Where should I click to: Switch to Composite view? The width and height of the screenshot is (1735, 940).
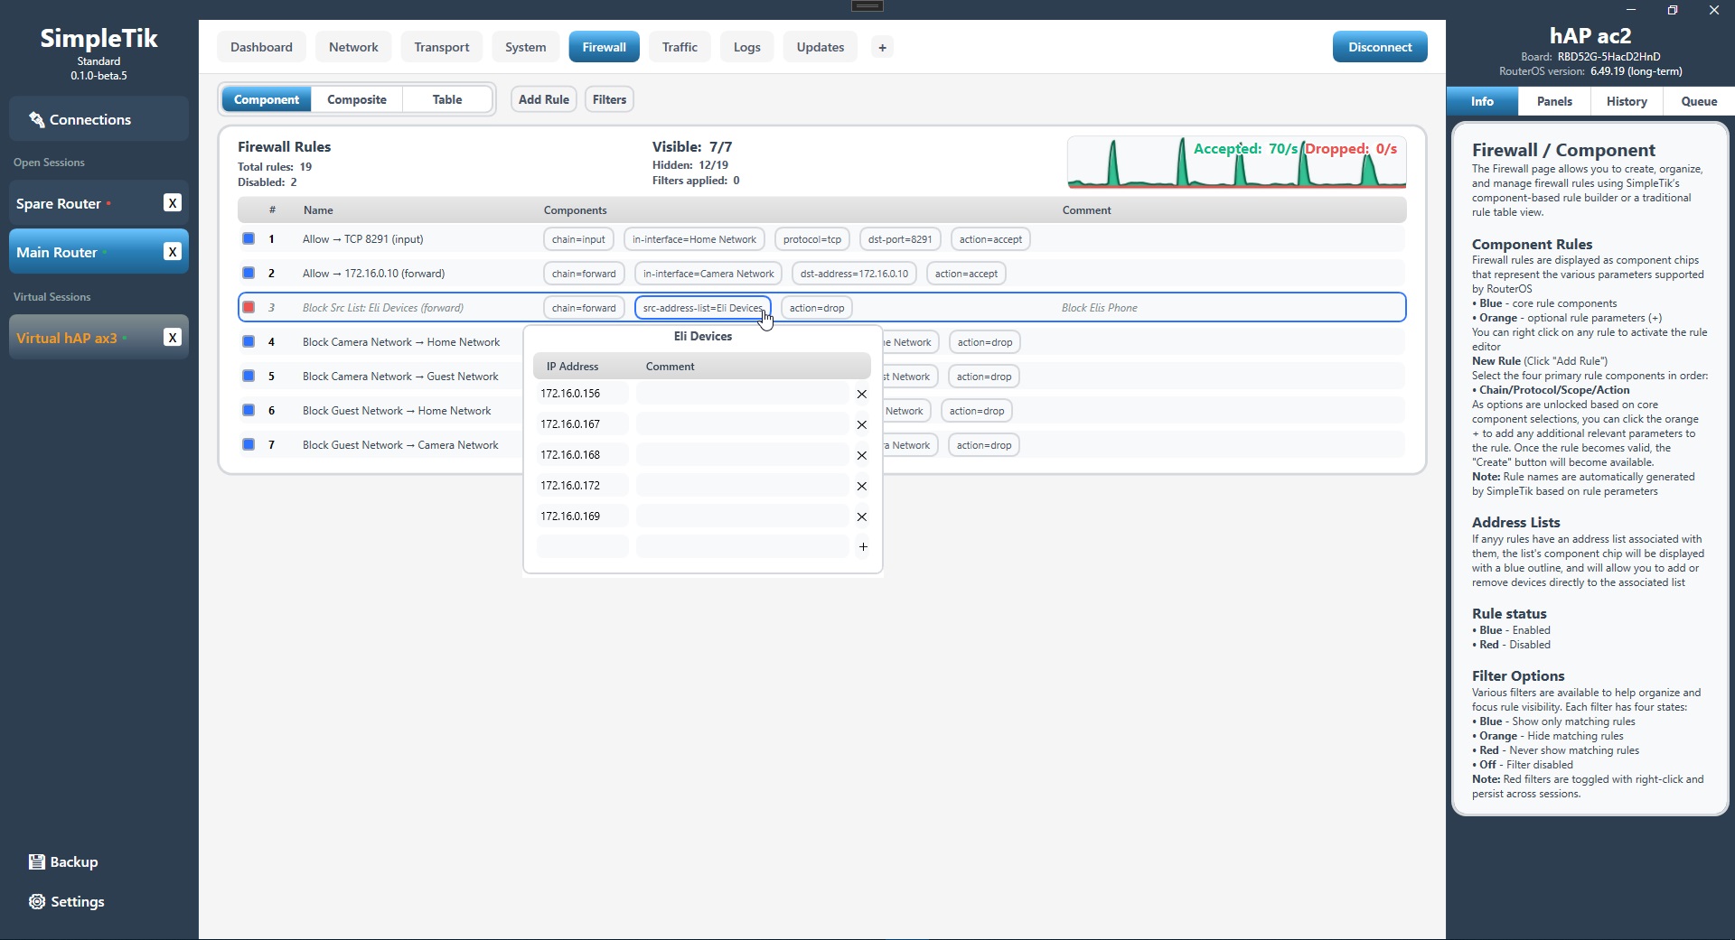(x=357, y=99)
